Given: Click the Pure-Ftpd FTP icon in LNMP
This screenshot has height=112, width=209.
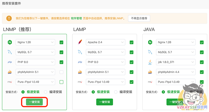Looking at the screenshot, I should click(x=10, y=82).
